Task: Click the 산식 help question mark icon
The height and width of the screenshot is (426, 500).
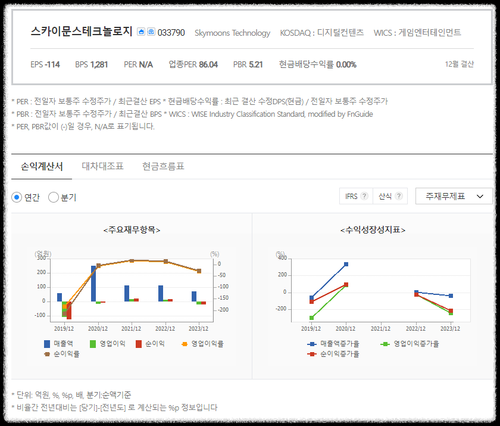Action: click(x=399, y=196)
